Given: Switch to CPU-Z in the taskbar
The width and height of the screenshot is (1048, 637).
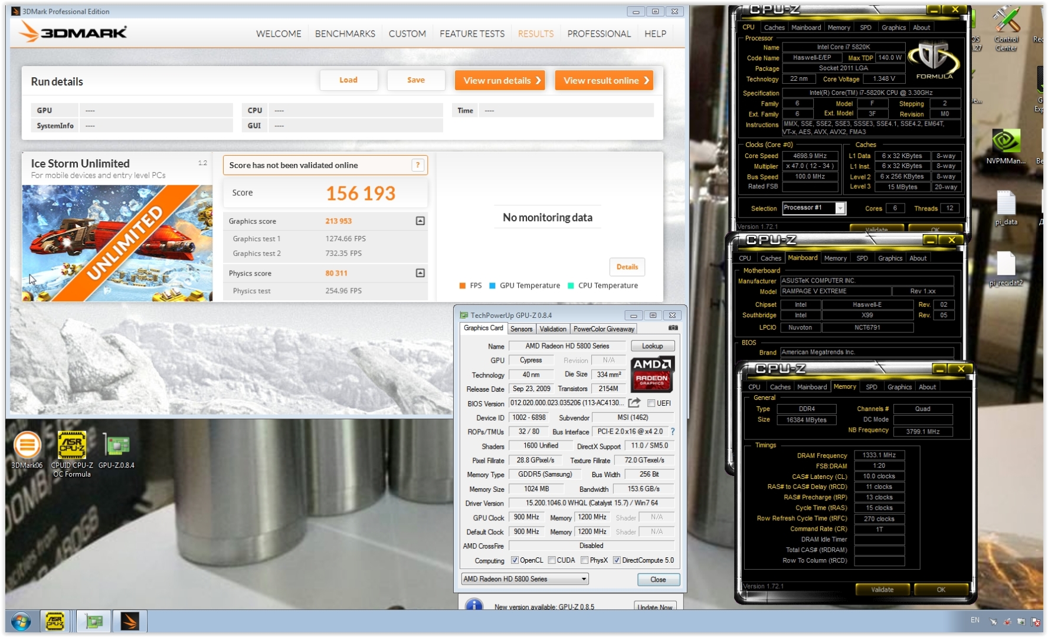Looking at the screenshot, I should [x=55, y=622].
